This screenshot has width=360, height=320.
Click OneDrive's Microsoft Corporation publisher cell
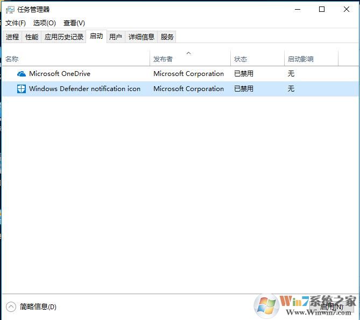[x=188, y=74]
